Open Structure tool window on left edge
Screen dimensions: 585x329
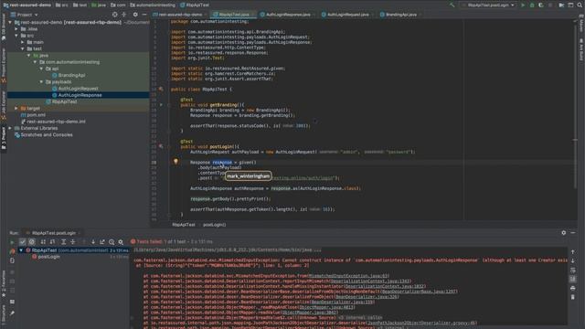click(x=4, y=313)
